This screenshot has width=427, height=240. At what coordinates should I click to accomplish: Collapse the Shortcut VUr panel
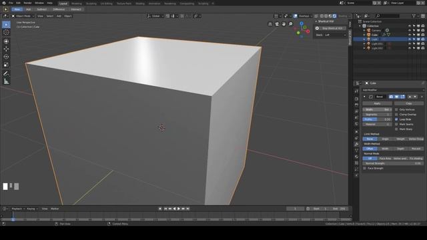(x=316, y=21)
